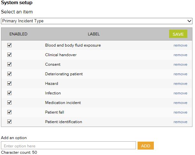Click the orange ADD button
Screen dimensions: 195x155
tap(146, 146)
